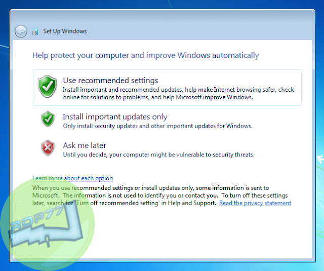
Task: Select Install important updates only
Action: click(115, 117)
